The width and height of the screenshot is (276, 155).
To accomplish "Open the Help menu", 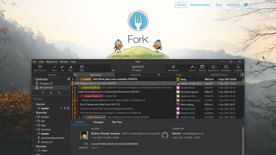I will click(x=73, y=62).
